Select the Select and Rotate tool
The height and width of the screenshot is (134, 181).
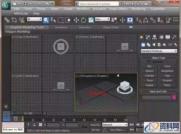(84, 20)
